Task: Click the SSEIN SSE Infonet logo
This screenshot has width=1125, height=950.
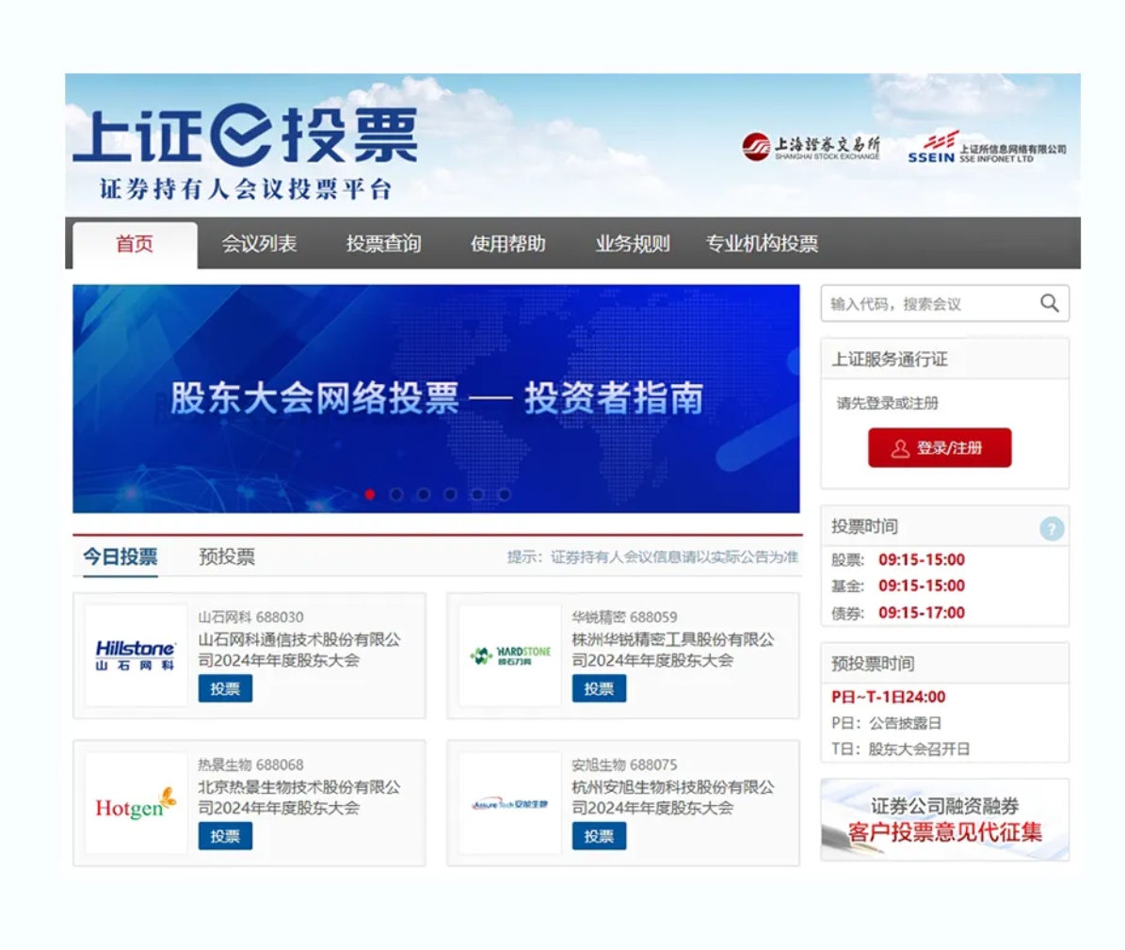Action: pos(987,148)
